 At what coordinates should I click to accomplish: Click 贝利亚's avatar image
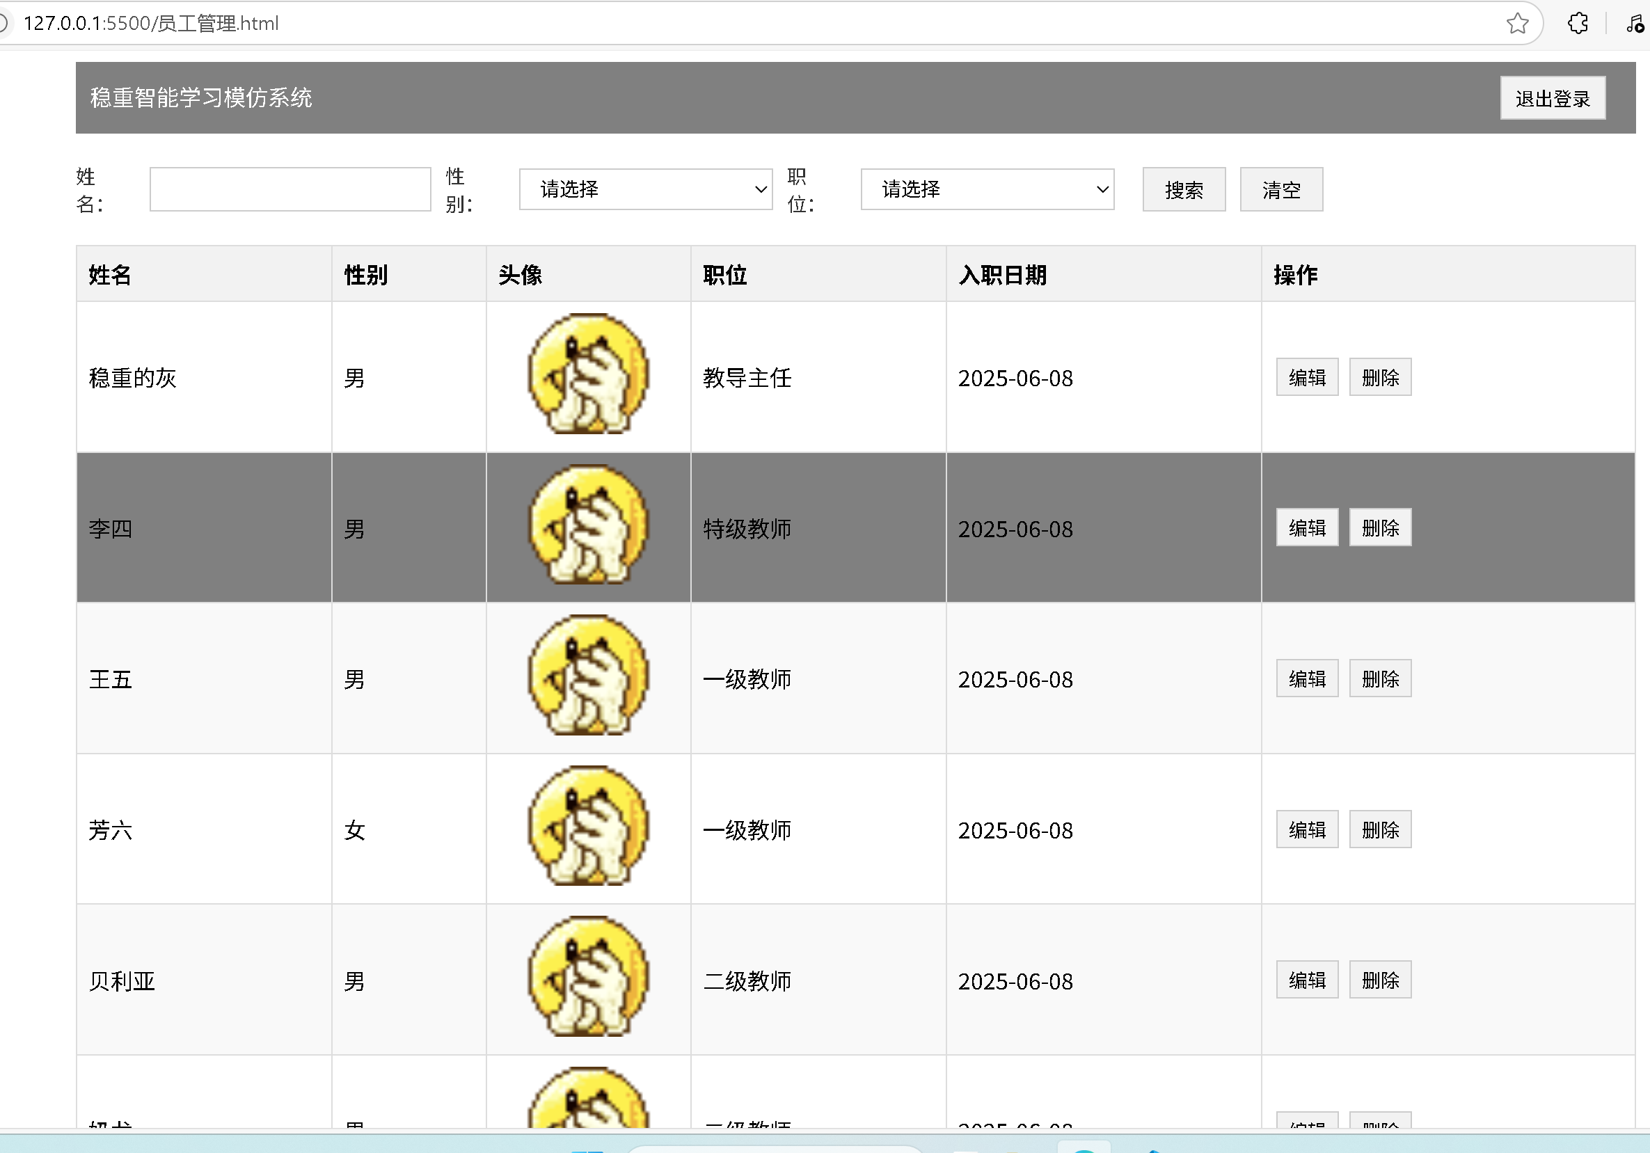pyautogui.click(x=588, y=978)
